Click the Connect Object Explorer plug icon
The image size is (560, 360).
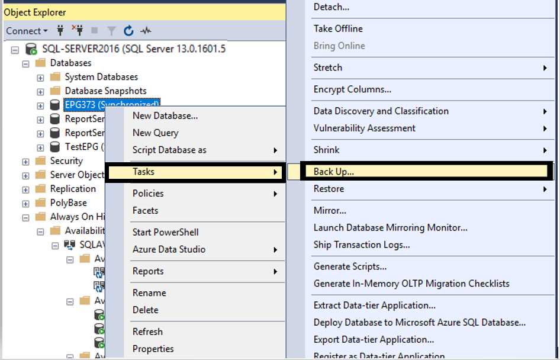(x=60, y=31)
